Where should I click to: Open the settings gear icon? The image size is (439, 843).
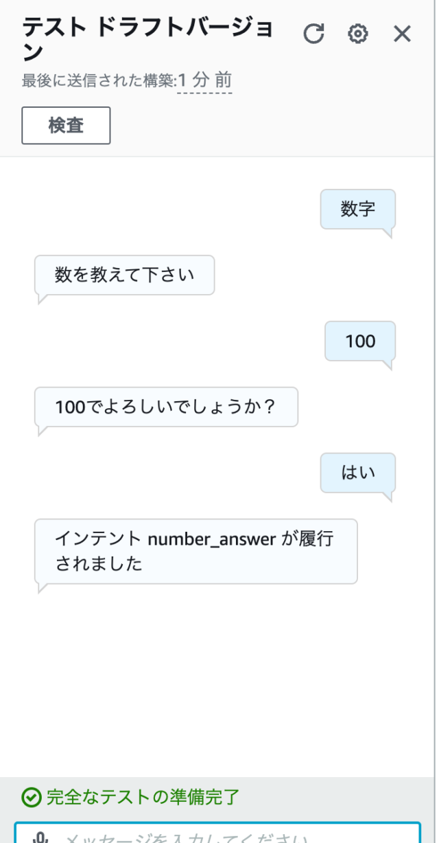click(x=358, y=34)
